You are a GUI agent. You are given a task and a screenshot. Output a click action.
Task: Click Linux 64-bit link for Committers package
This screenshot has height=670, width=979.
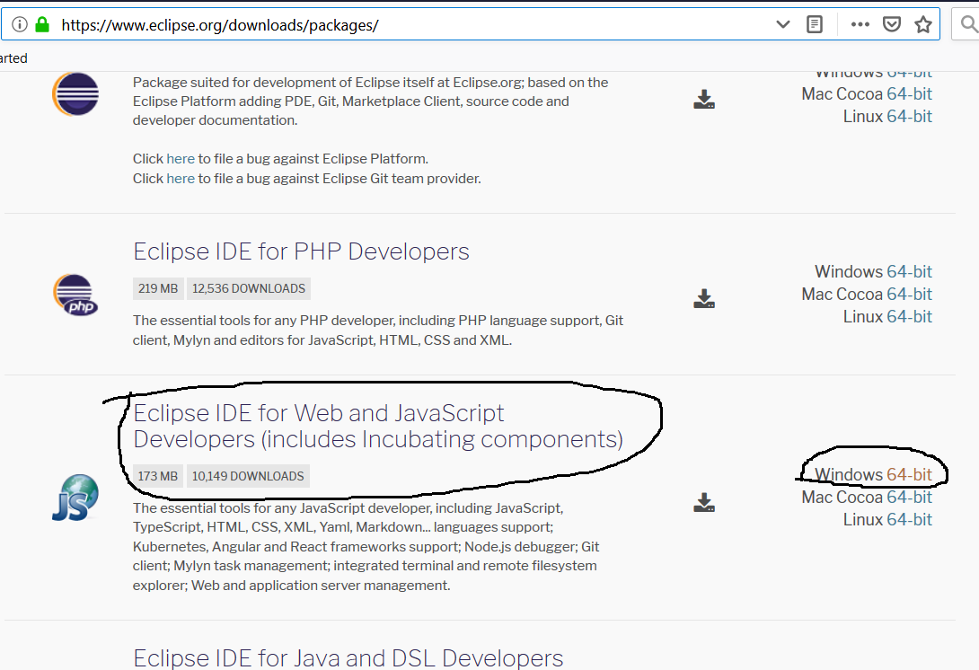pyautogui.click(x=909, y=116)
